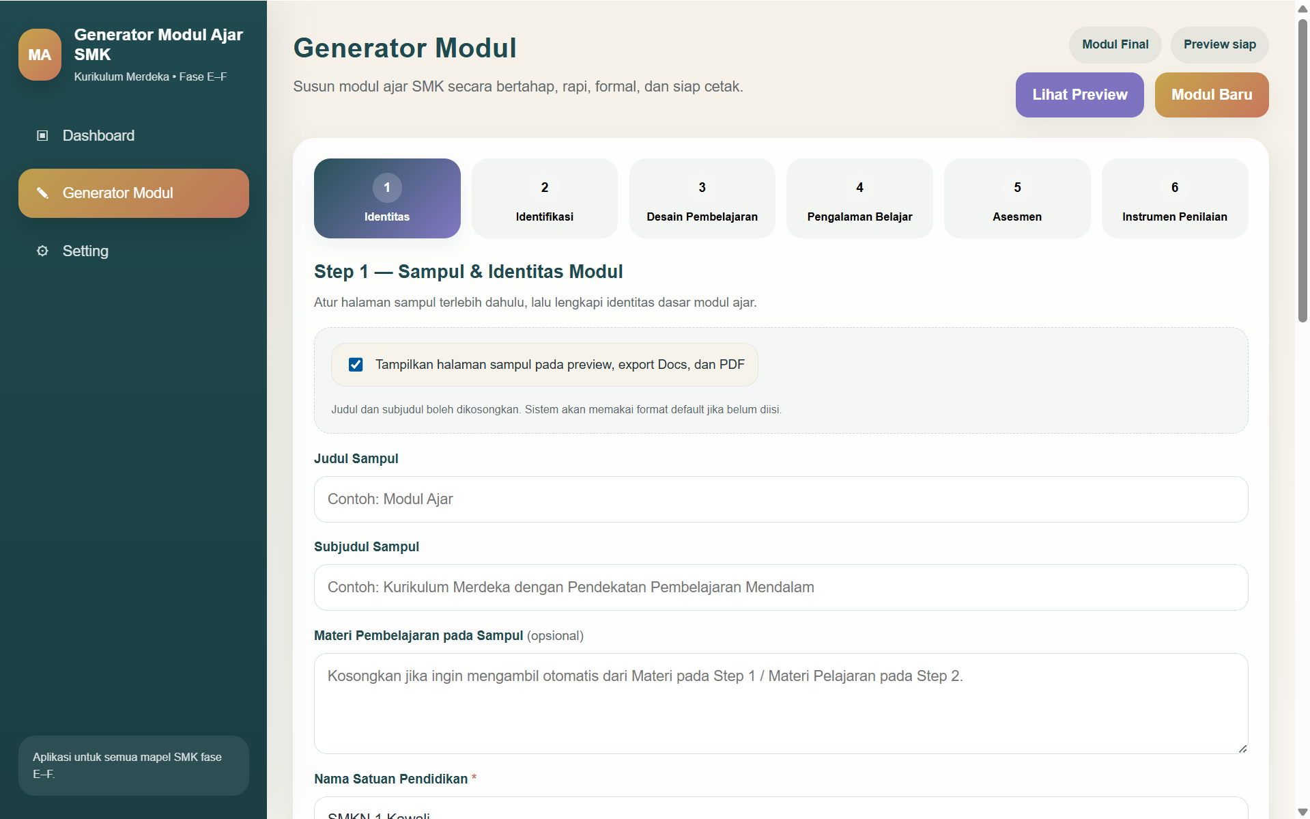Focus the Judul Sampul input field
Viewport: 1310px width, 819px height.
[x=781, y=499]
